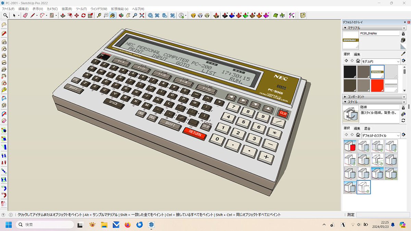
Task: Open the Rectangle tool dropdown arrow
Action: (x=56, y=15)
